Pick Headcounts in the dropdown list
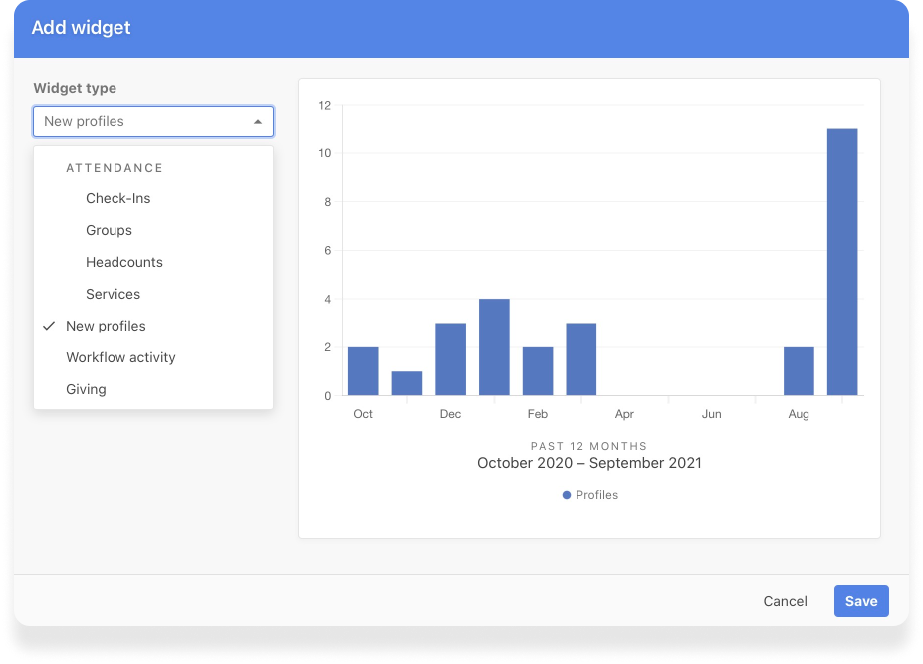The image size is (923, 664). (x=123, y=262)
